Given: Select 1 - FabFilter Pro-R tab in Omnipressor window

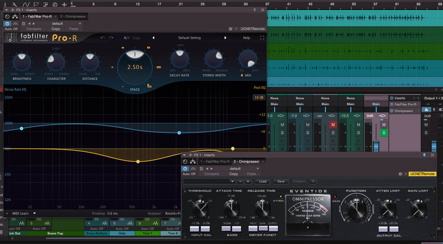Looking at the screenshot, I should coord(215,161).
